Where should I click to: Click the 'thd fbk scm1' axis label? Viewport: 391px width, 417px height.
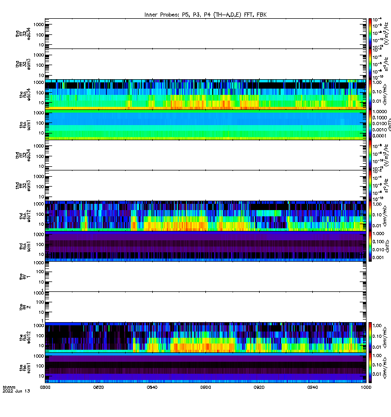(25, 247)
